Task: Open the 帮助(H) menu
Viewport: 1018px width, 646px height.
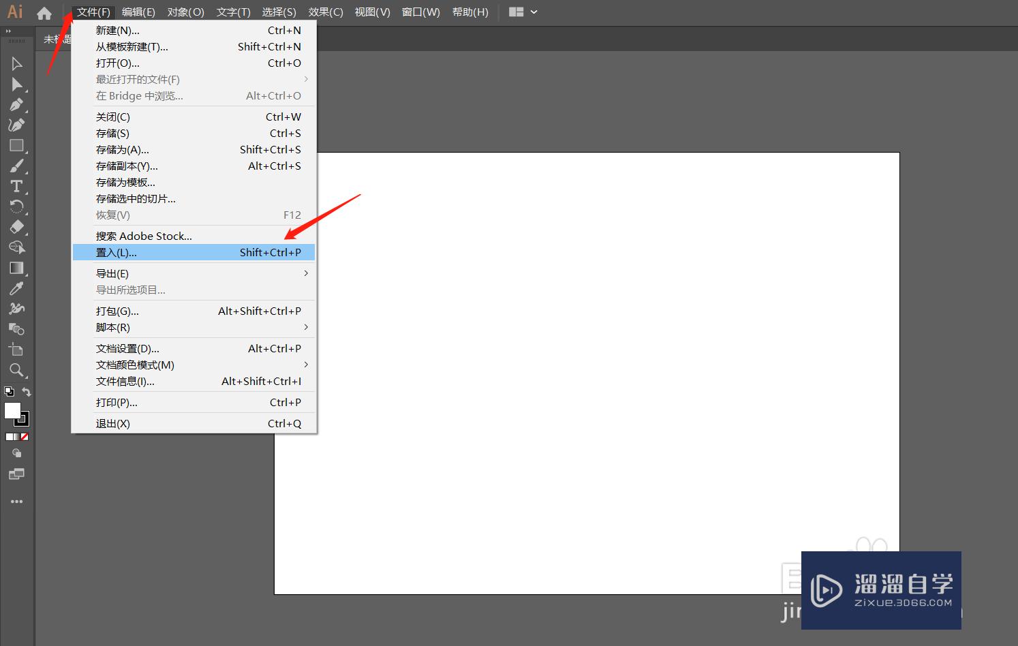Action: pos(471,12)
